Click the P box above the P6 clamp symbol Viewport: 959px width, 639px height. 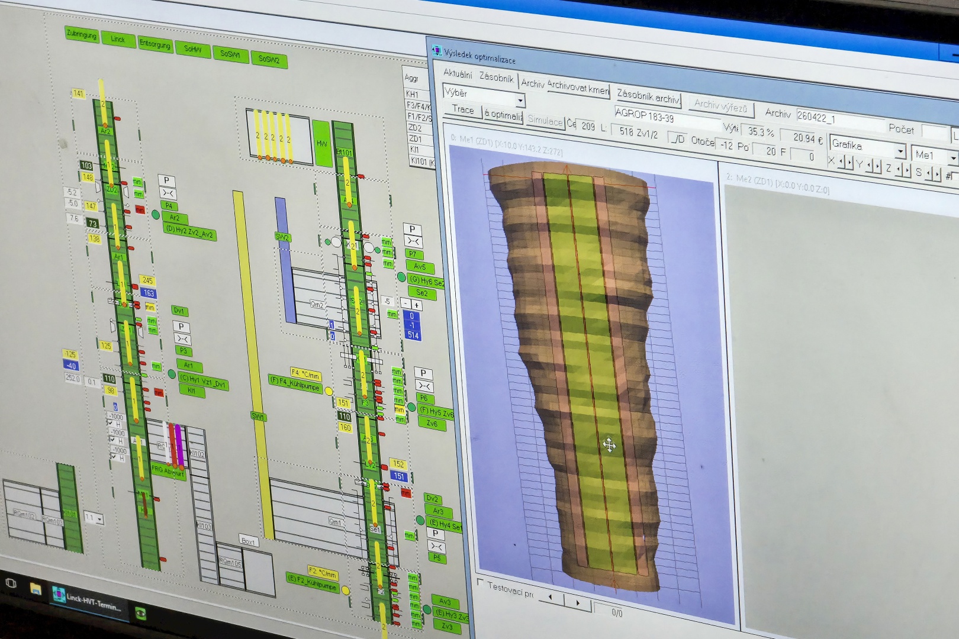[423, 373]
